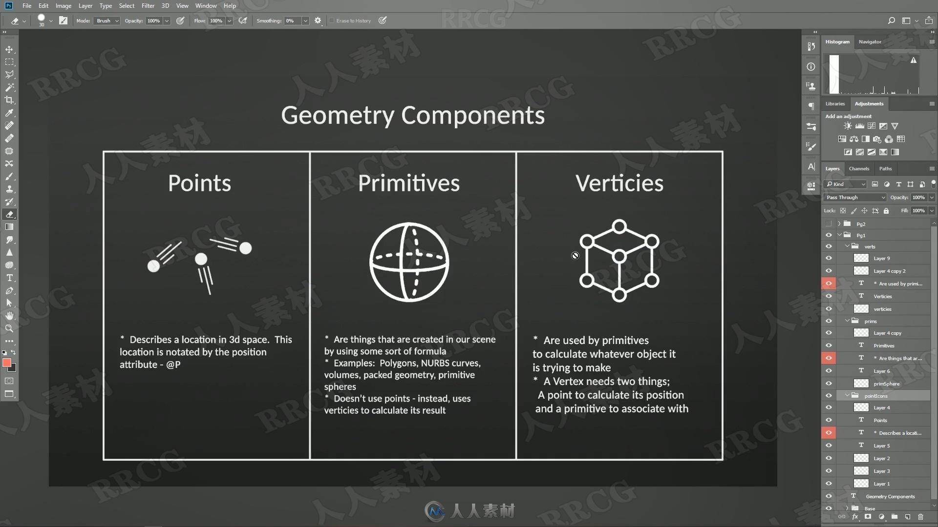The width and height of the screenshot is (938, 527).
Task: Select the Zoom tool
Action: (9, 328)
